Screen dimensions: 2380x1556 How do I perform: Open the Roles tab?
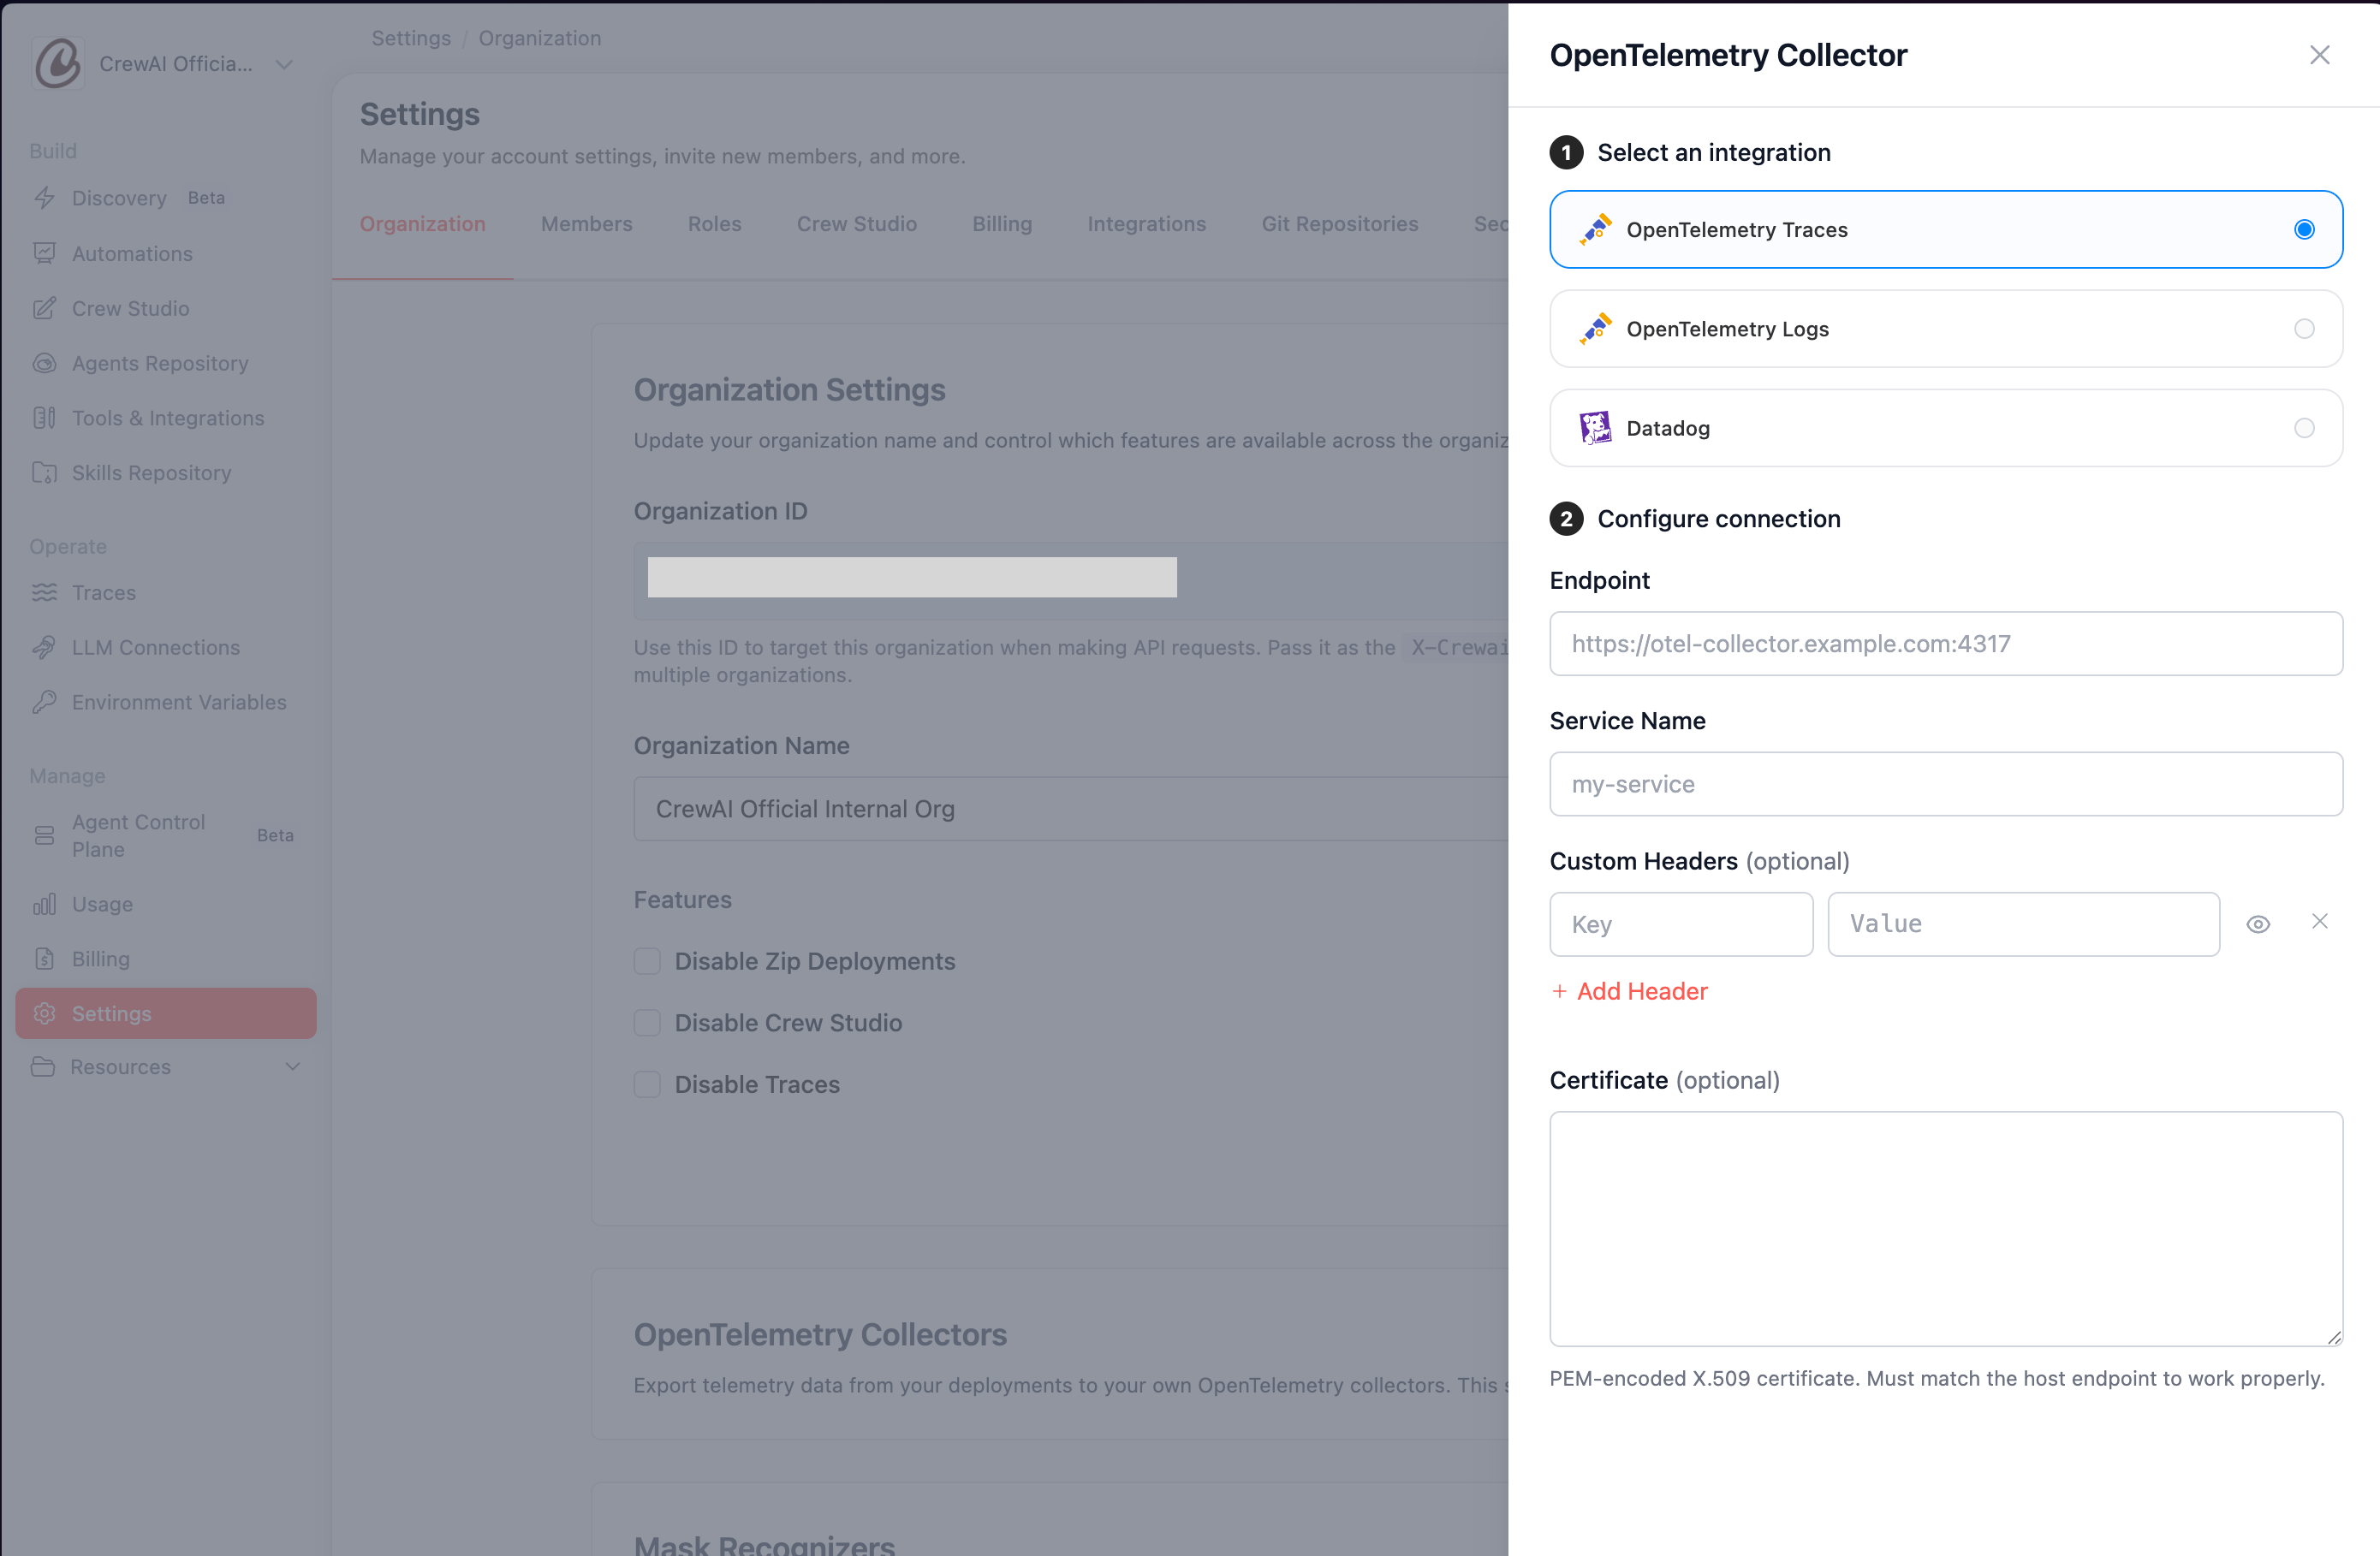(714, 224)
